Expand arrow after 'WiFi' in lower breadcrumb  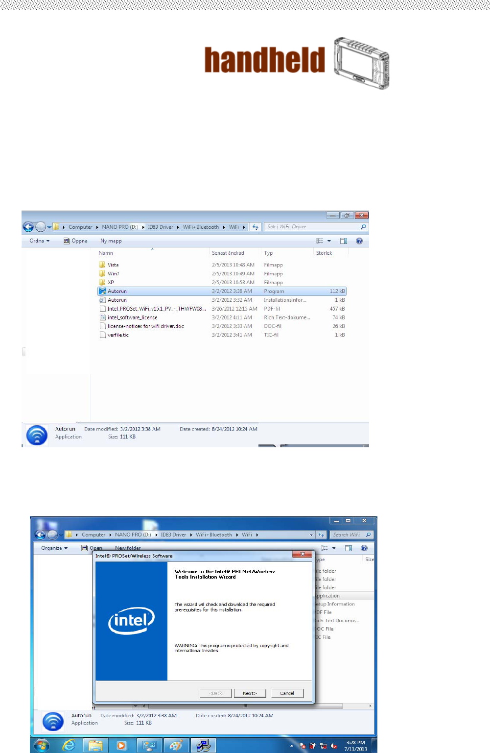tap(257, 534)
